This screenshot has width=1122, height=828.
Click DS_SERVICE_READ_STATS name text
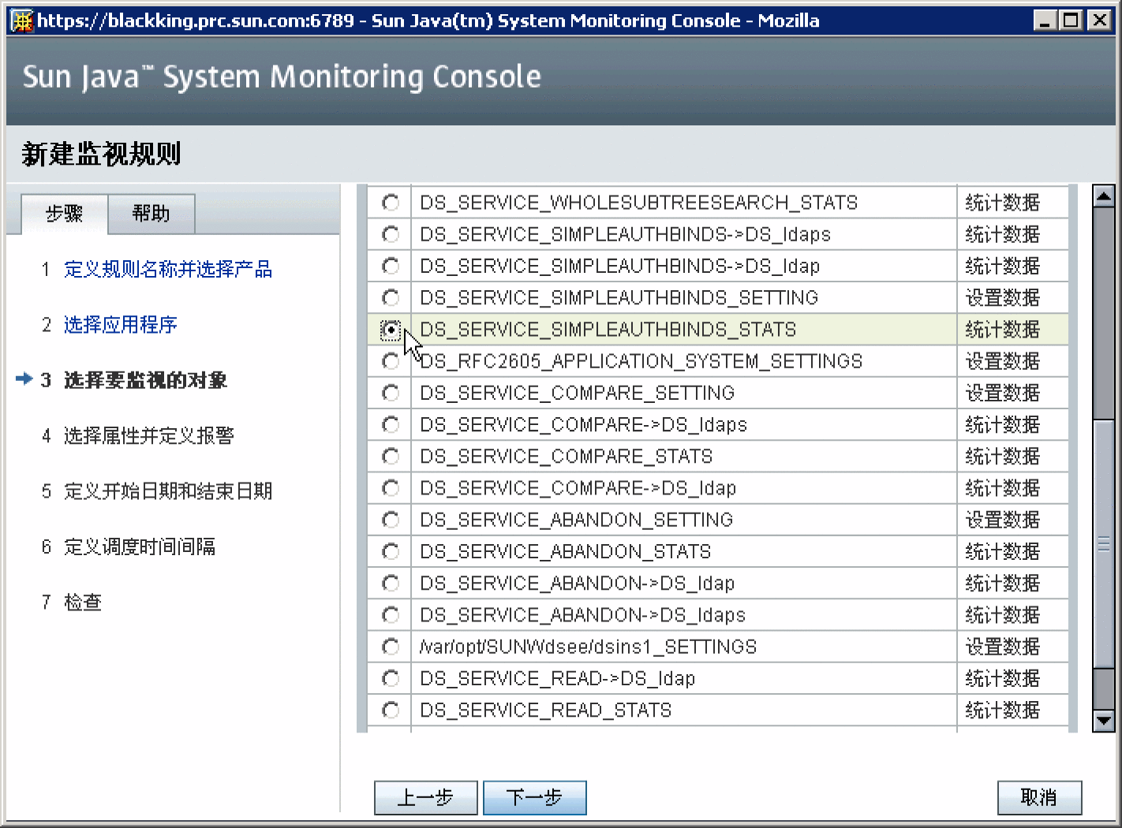[545, 710]
